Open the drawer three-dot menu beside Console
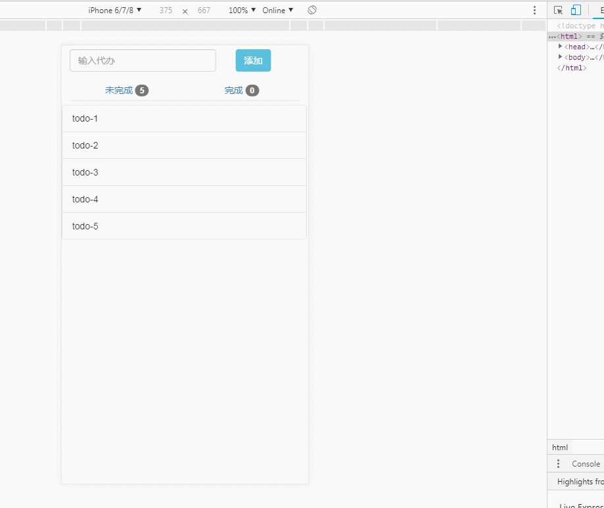604x508 pixels. click(558, 464)
